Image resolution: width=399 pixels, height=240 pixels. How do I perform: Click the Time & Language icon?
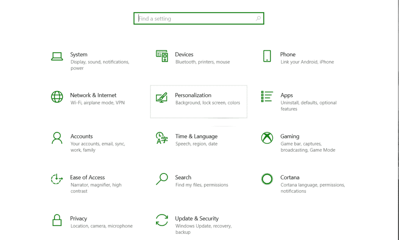tap(162, 138)
